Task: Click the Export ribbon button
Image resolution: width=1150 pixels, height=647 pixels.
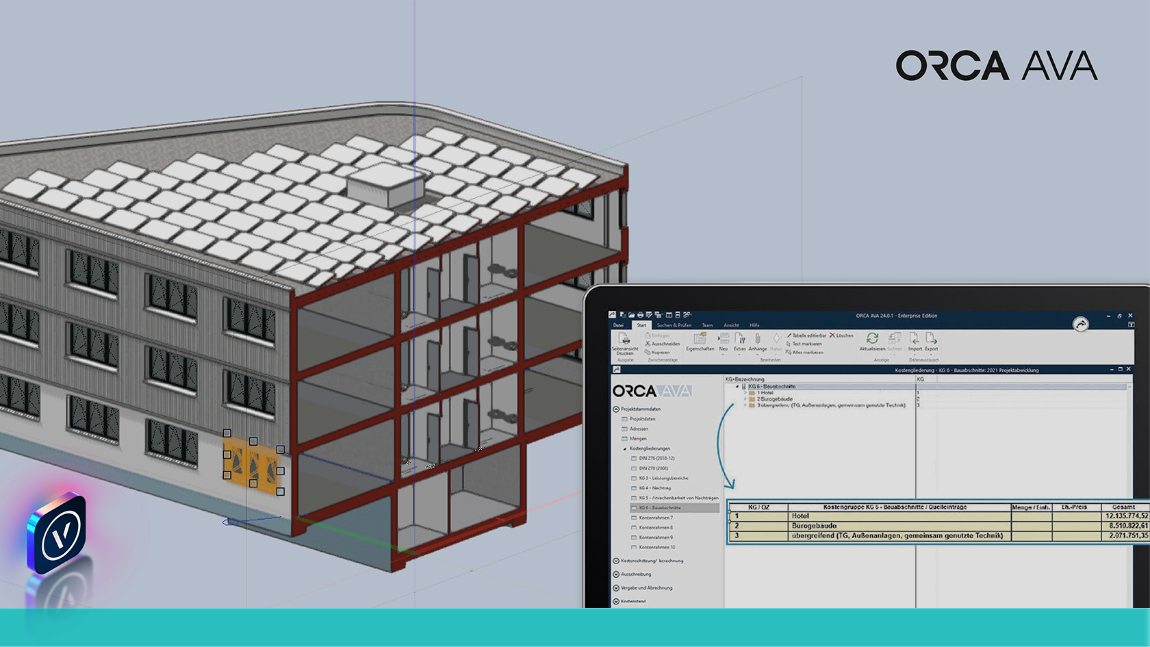Action: (x=932, y=342)
